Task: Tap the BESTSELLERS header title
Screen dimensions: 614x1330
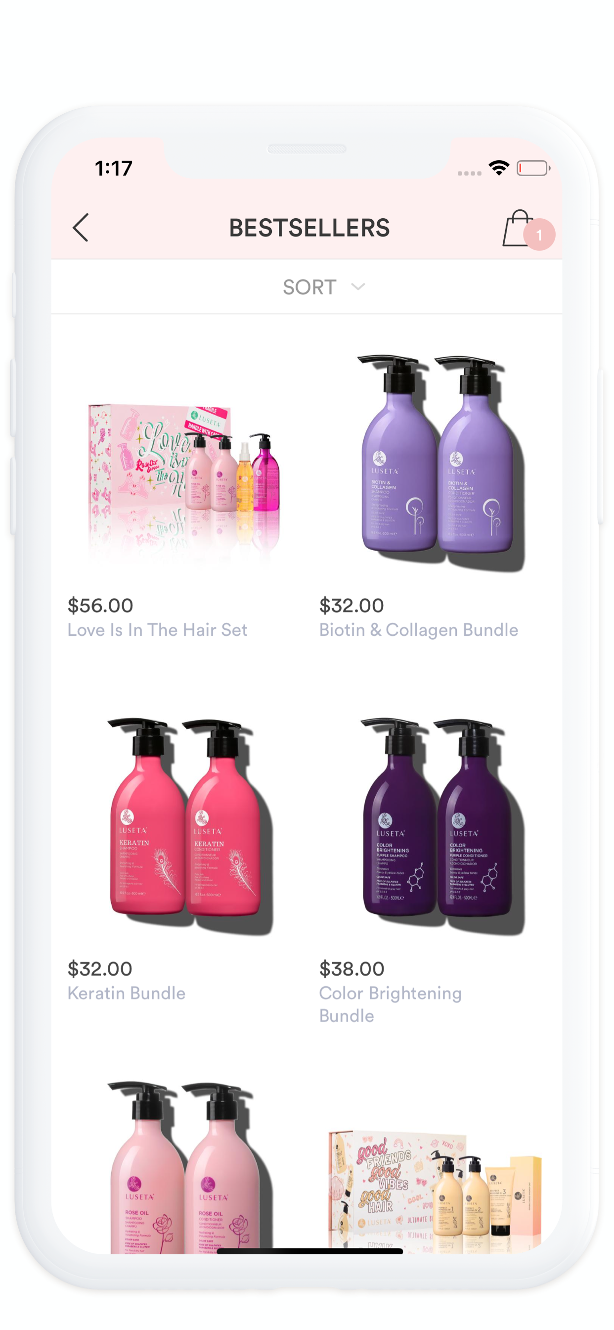Action: pyautogui.click(x=309, y=228)
